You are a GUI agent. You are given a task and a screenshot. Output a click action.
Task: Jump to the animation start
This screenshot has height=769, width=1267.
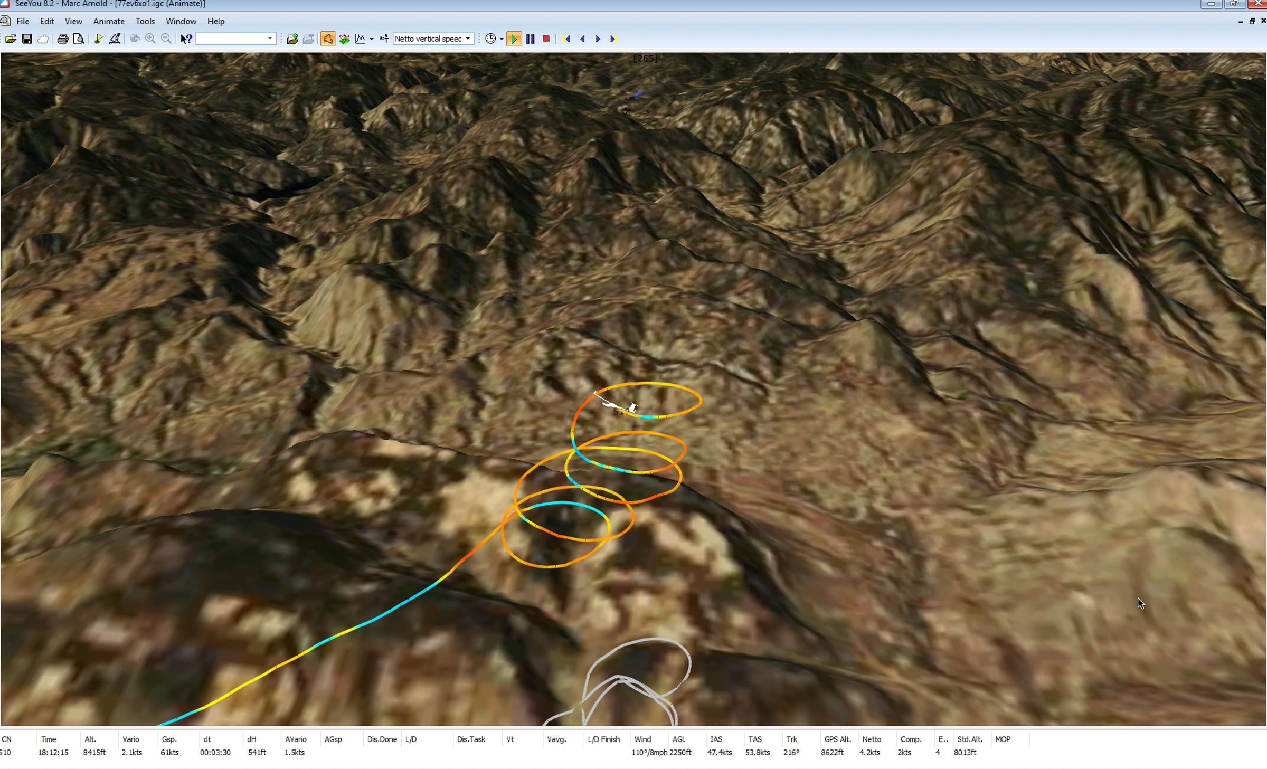coord(566,39)
